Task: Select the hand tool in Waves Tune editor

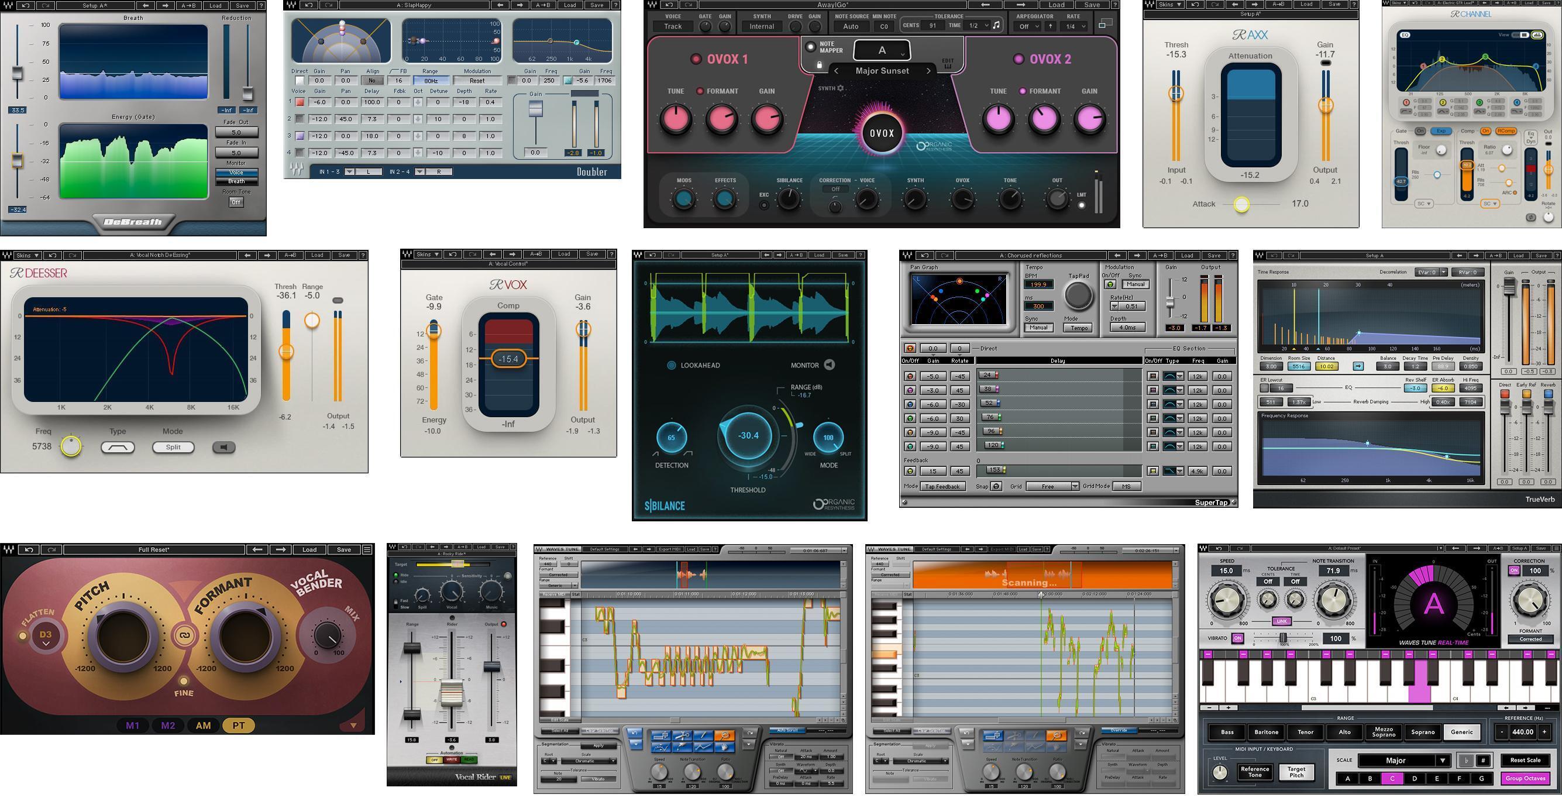Action: point(725,749)
